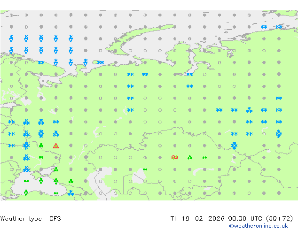
Task: Click date text 'Th 19-02-2026'
Action: pyautogui.click(x=197, y=219)
